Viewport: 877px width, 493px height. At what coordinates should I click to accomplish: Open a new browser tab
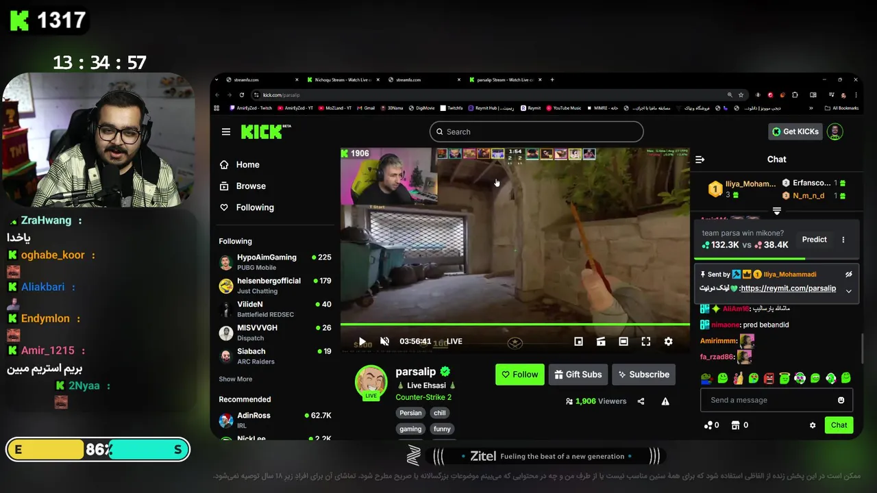552,79
